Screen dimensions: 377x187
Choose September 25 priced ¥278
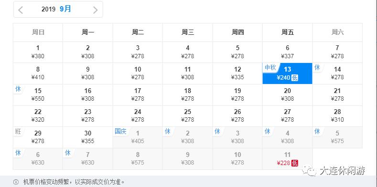coord(187,116)
